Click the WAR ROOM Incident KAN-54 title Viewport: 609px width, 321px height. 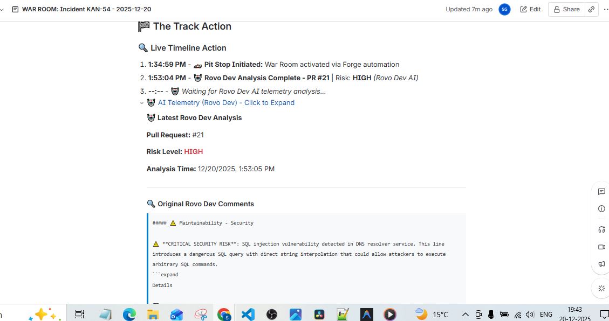pyautogui.click(x=87, y=9)
